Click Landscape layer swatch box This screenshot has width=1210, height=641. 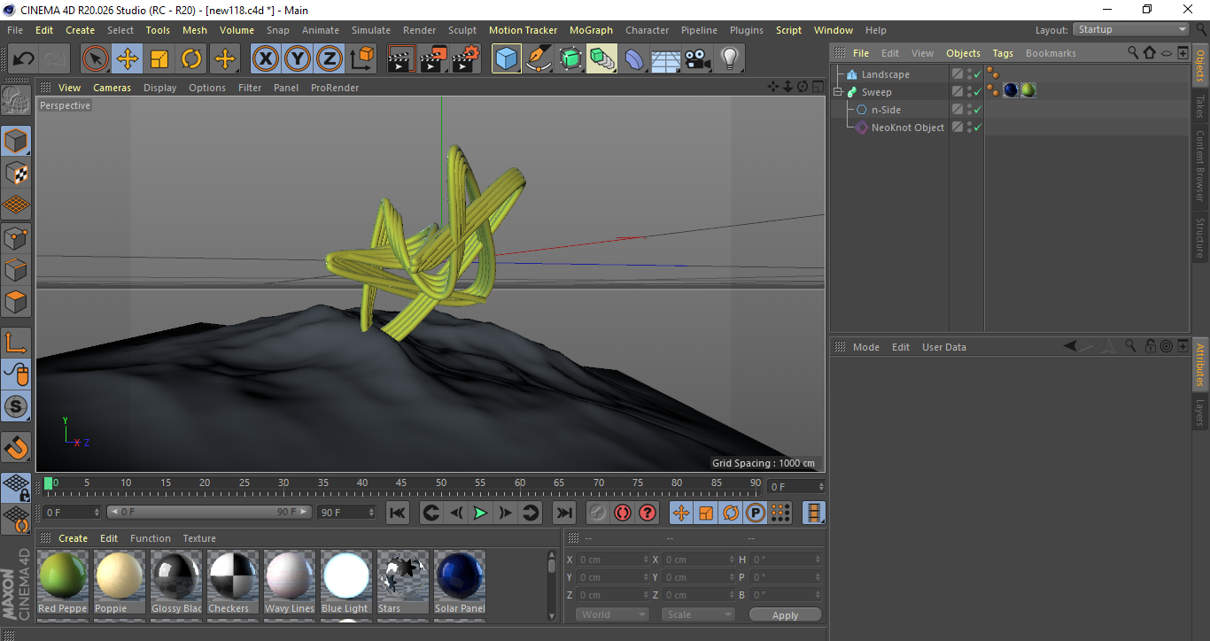tap(958, 74)
